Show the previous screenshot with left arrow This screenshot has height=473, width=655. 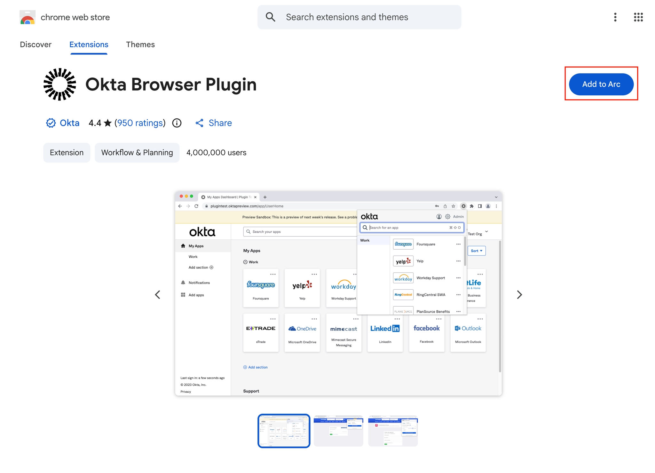[158, 294]
